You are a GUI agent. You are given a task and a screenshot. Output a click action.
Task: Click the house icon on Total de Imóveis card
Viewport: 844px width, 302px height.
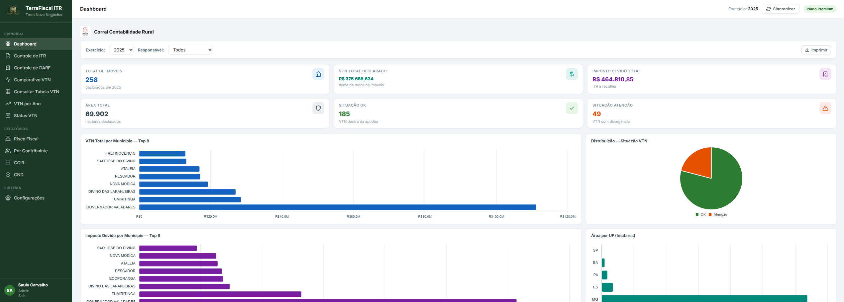tap(318, 74)
